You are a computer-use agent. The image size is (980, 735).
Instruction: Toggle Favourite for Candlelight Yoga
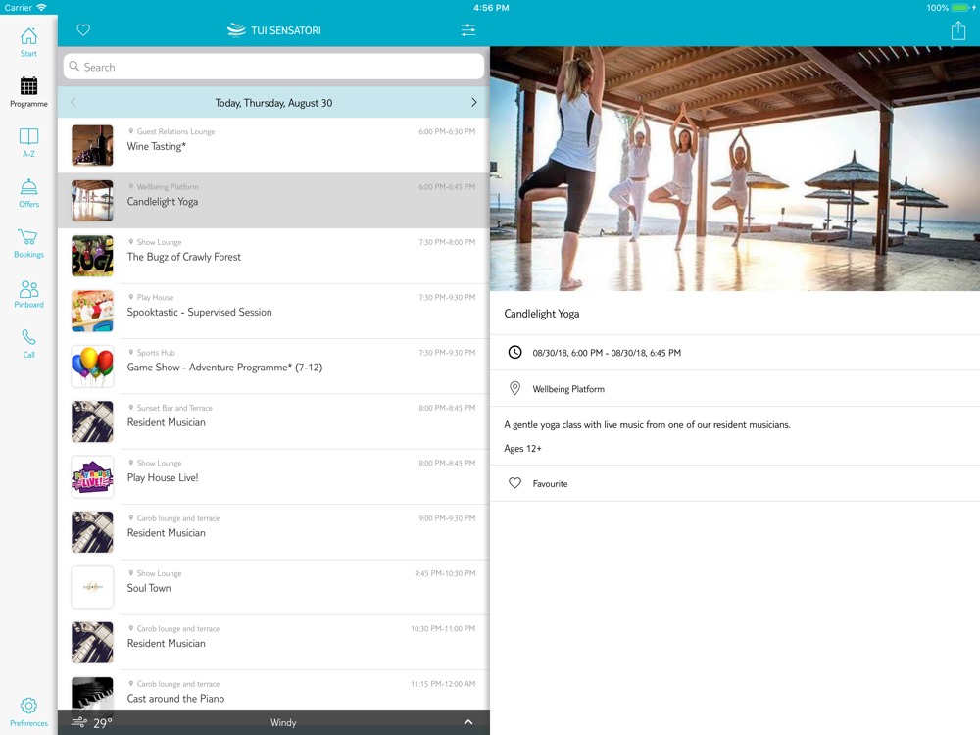[x=515, y=483]
